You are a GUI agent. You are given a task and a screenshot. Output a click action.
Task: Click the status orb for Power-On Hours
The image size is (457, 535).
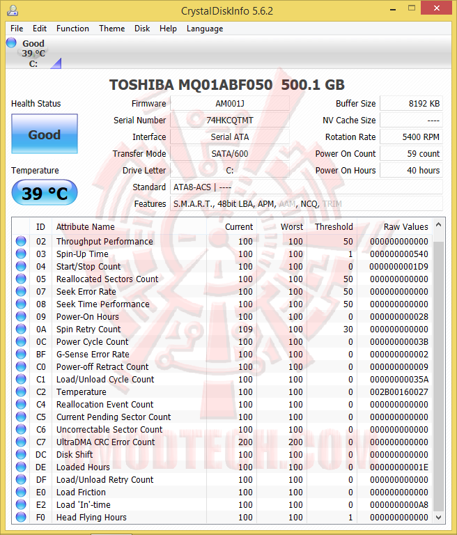pos(21,317)
